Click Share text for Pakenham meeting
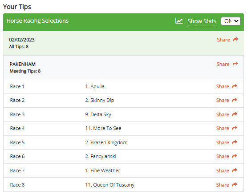Image resolution: width=247 pixels, height=195 pixels. [x=223, y=64]
